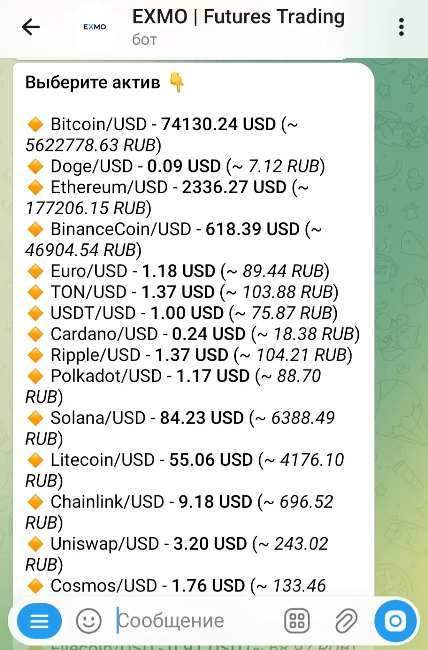Viewport: 428px width, 650px height.
Task: Tap the EXMO | Futures Trading title
Action: [x=238, y=17]
